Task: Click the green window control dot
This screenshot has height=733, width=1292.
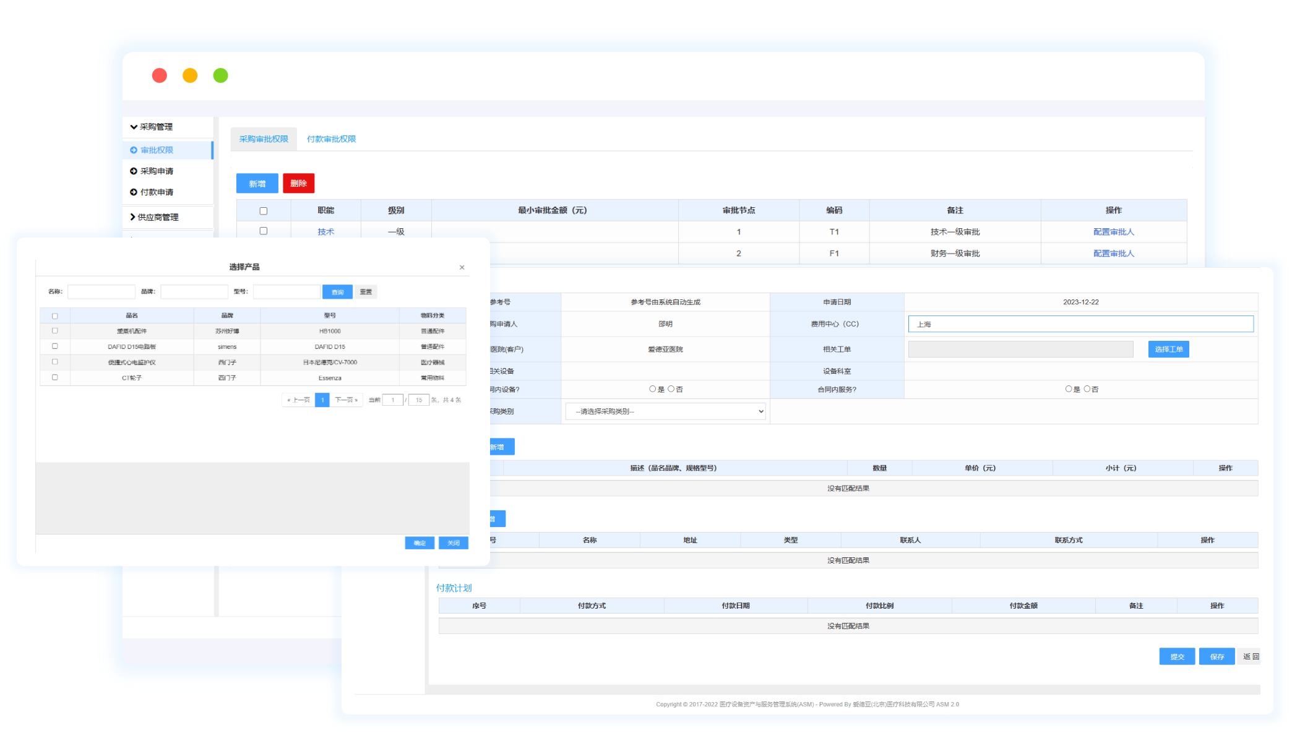Action: tap(220, 75)
